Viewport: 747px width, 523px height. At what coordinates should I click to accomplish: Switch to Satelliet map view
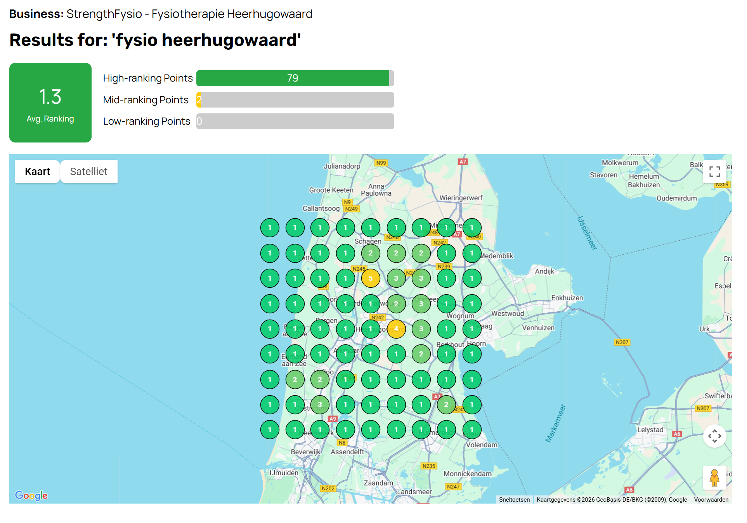pos(88,172)
